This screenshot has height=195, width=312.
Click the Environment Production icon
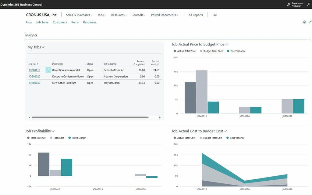coord(289,5)
